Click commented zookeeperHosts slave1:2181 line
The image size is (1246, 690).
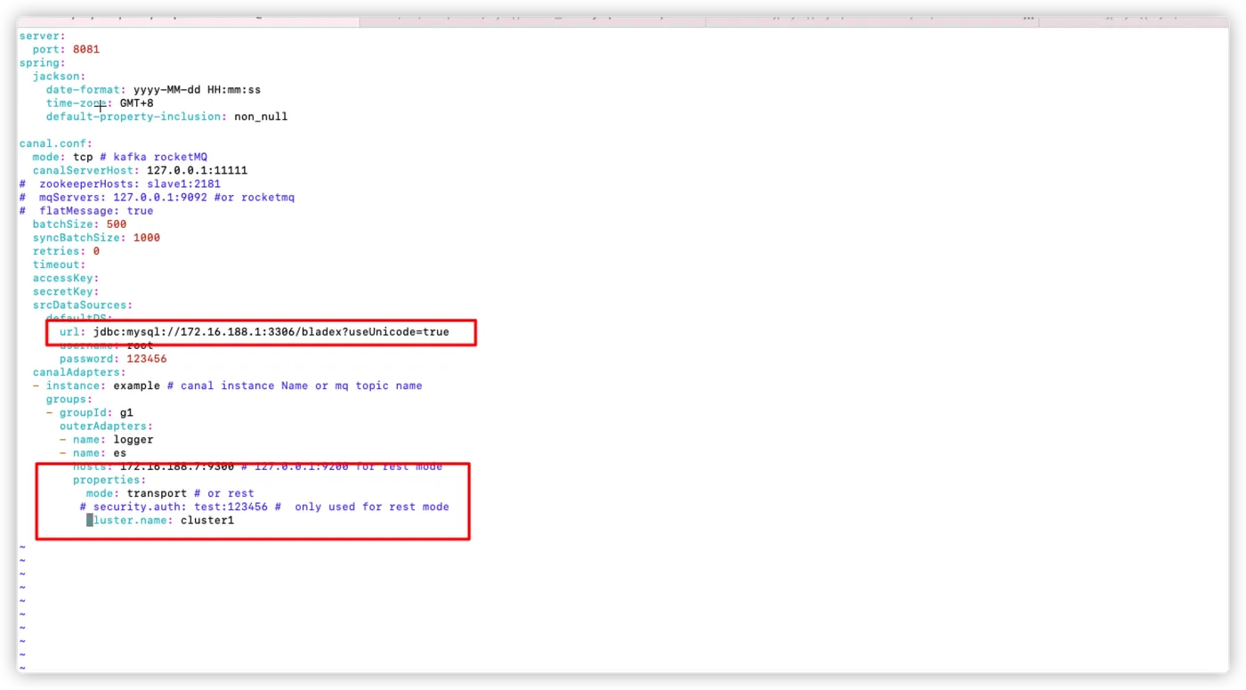(x=119, y=183)
